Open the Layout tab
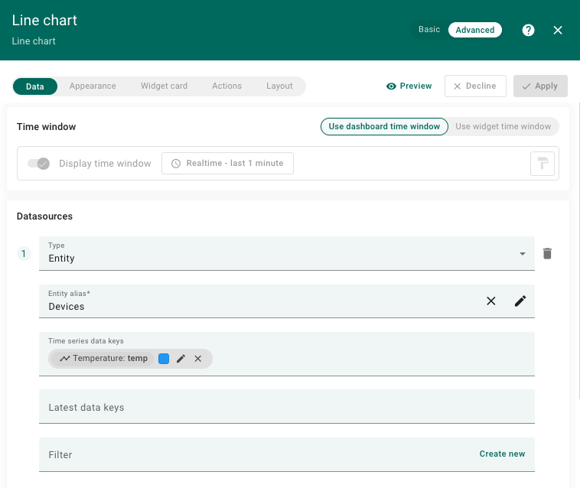 [x=279, y=86]
